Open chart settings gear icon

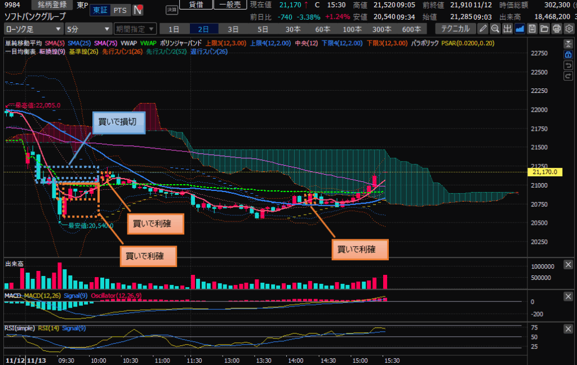tap(569, 29)
